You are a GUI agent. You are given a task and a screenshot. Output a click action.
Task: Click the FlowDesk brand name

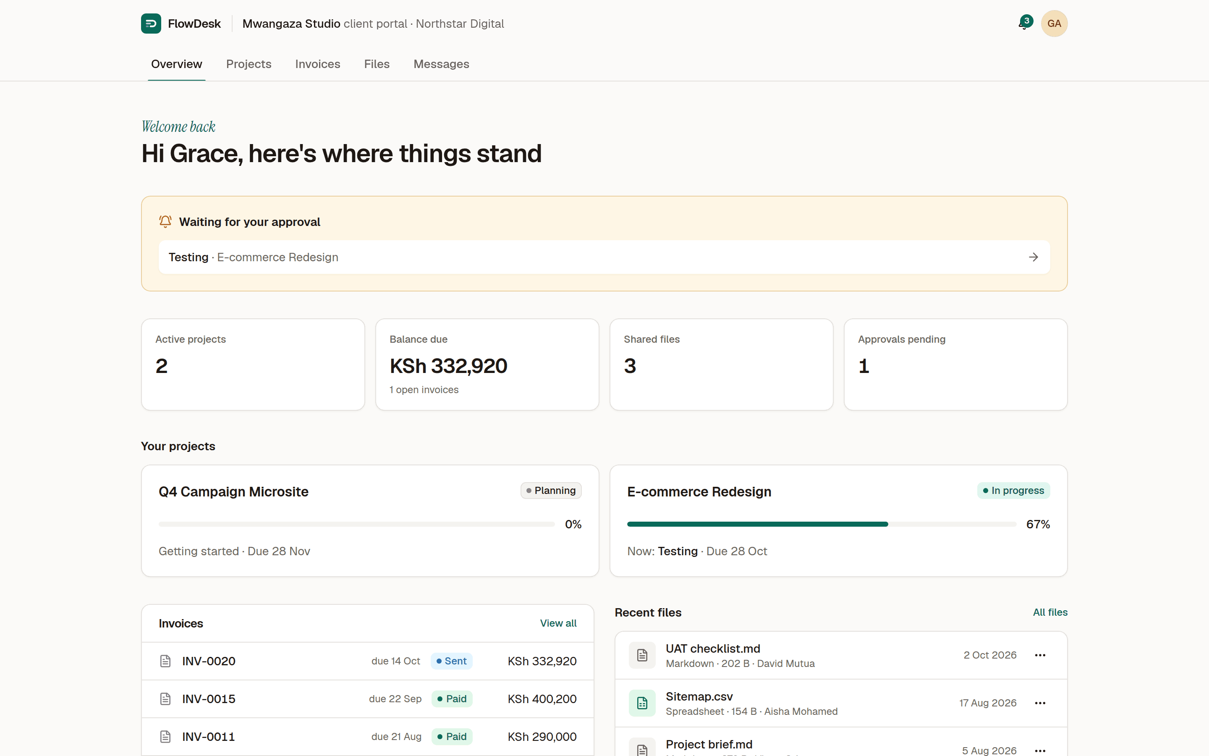click(194, 24)
